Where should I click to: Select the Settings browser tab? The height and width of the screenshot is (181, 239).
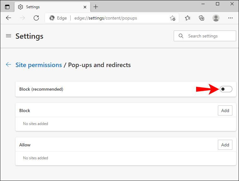coord(47,7)
